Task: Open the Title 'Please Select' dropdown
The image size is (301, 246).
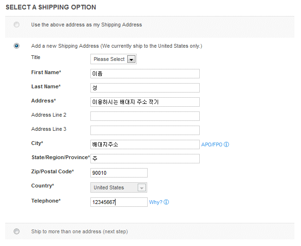Action: pyautogui.click(x=114, y=59)
